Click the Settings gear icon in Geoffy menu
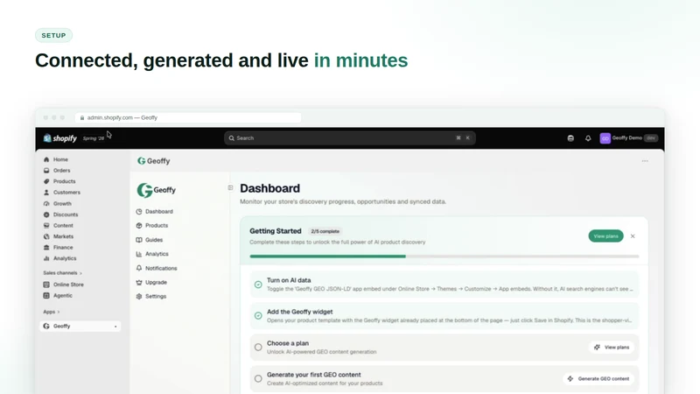 (x=139, y=296)
